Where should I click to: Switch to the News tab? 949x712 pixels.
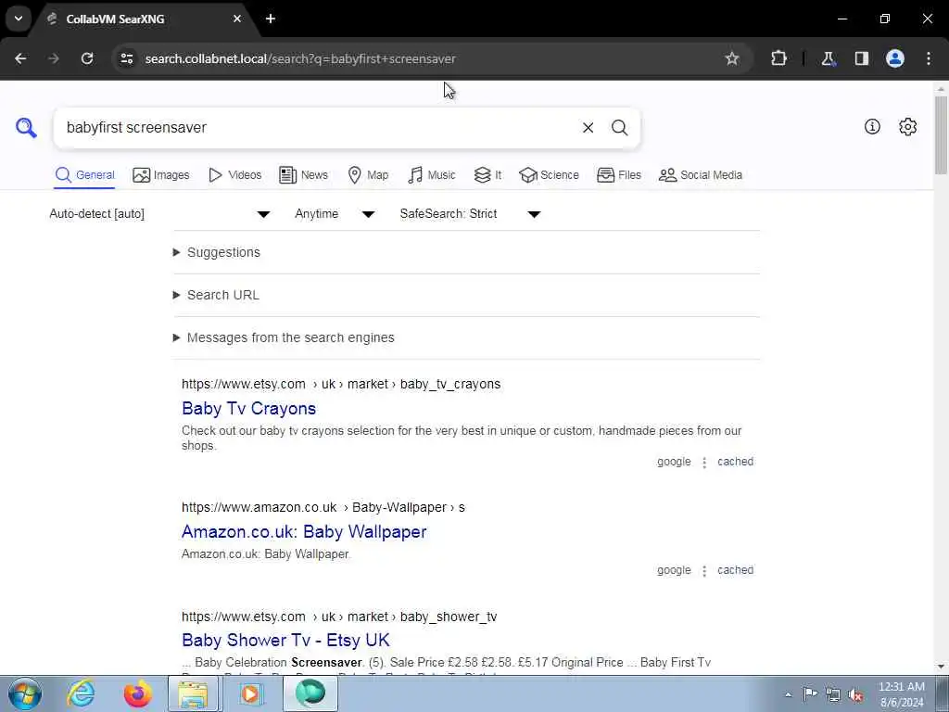coord(303,175)
